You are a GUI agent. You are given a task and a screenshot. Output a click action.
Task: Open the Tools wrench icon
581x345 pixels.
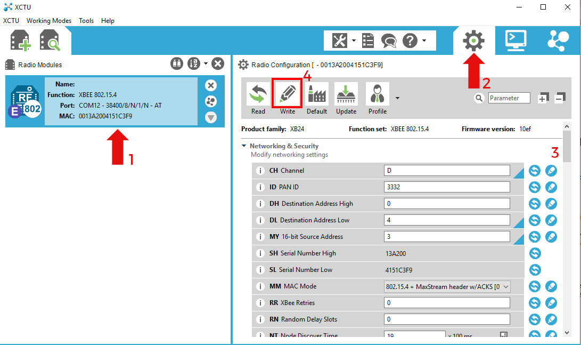[339, 41]
